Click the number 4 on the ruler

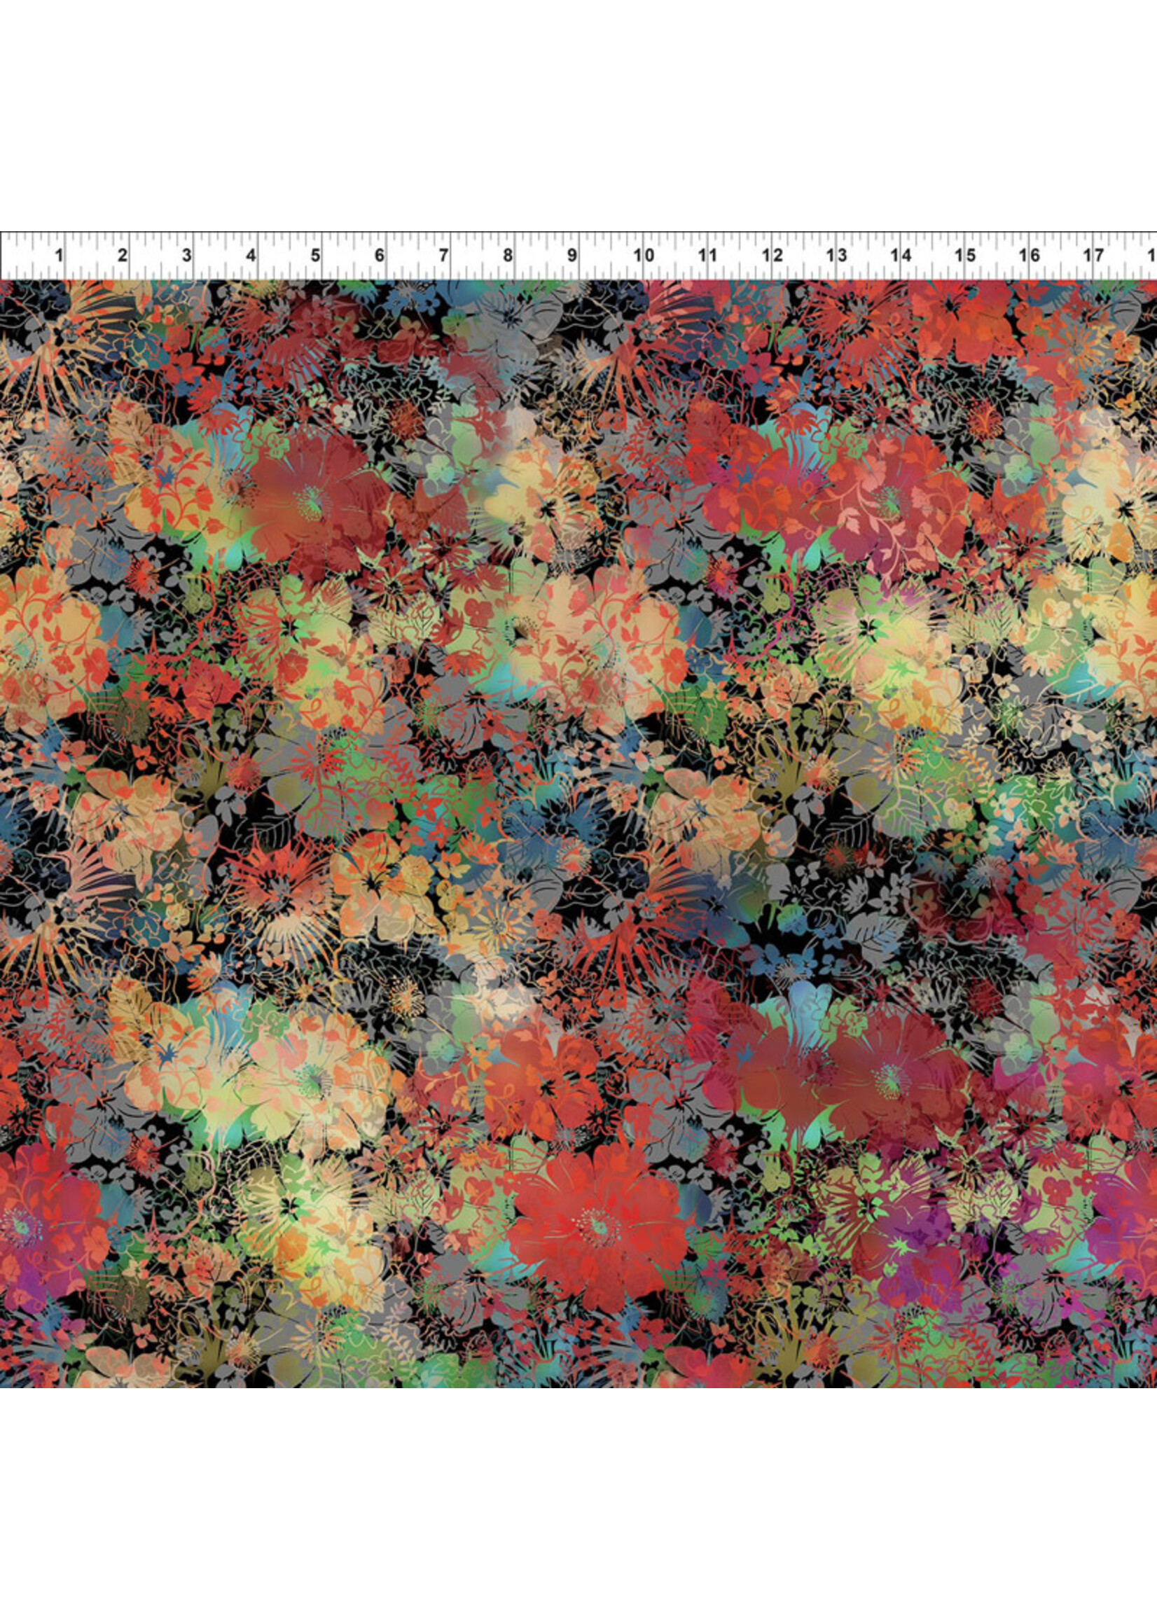click(251, 254)
